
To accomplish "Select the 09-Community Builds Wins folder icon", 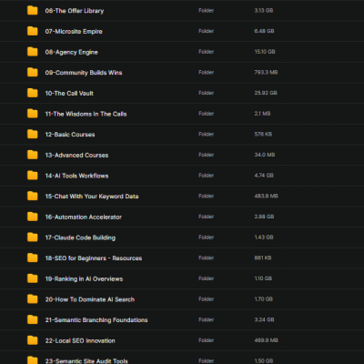I will 33,73.
